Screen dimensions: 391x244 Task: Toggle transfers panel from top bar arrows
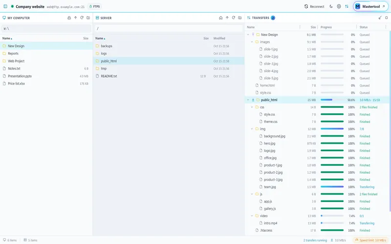click(x=347, y=6)
